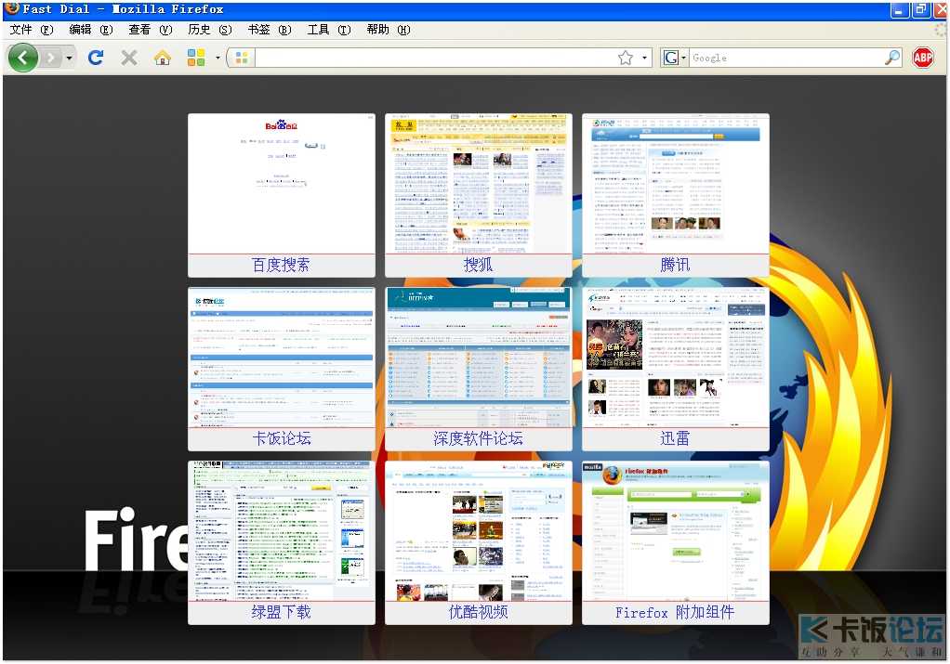Open the 文件 (F) menu
The width and height of the screenshot is (950, 664).
(32, 30)
